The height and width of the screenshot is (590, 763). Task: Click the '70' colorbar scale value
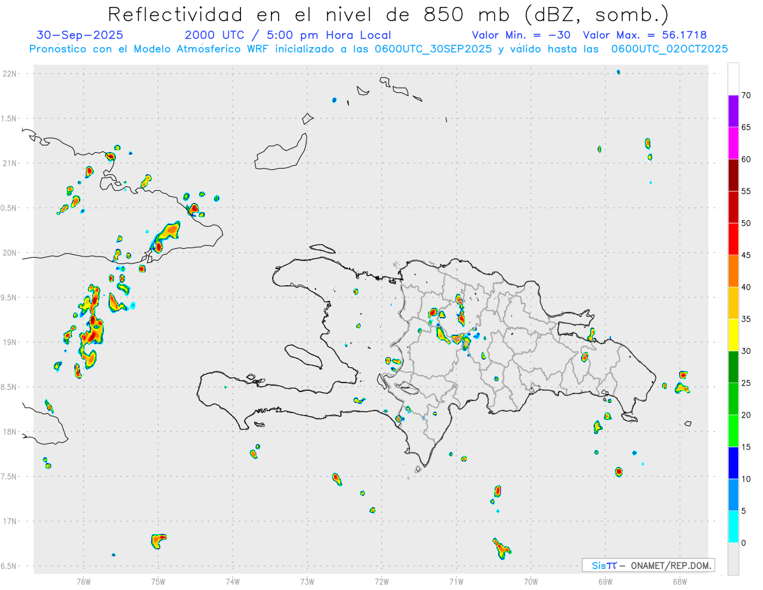click(x=746, y=95)
